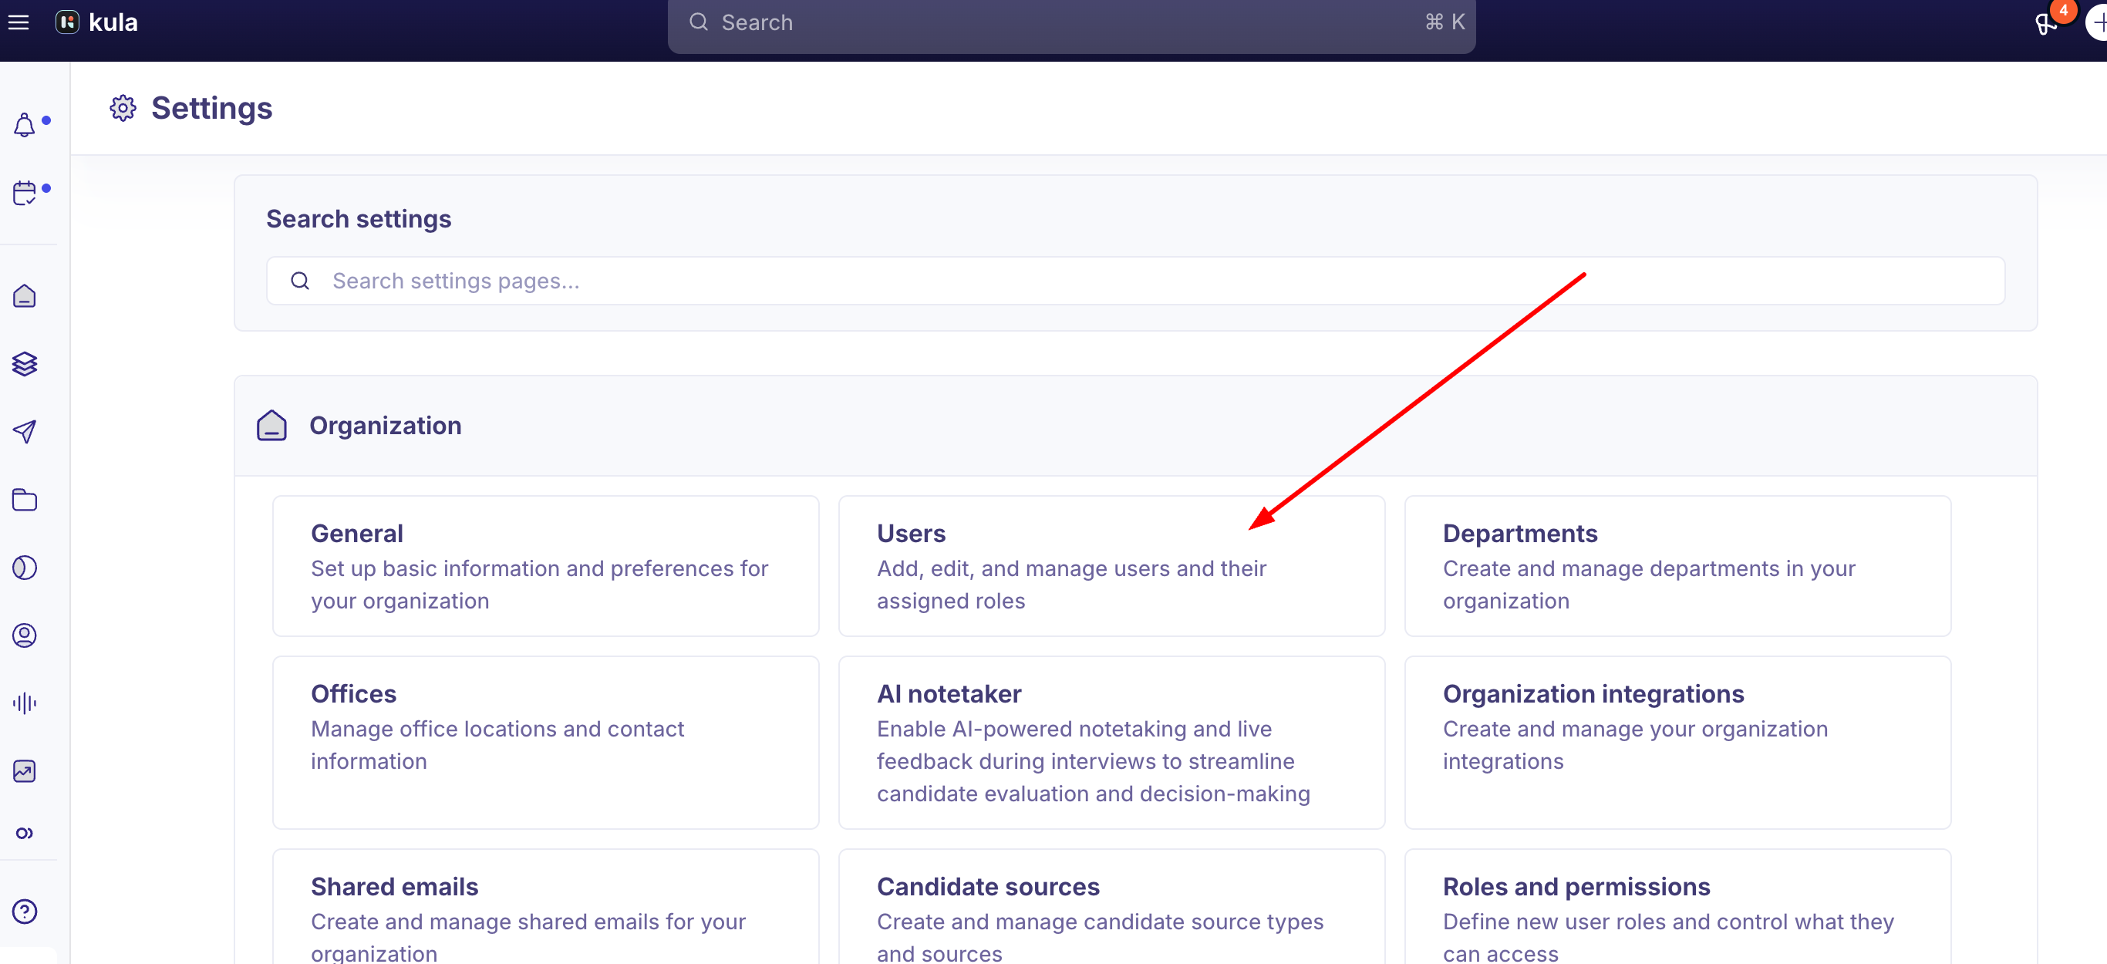
Task: Open the Offices settings card
Action: 545,743
